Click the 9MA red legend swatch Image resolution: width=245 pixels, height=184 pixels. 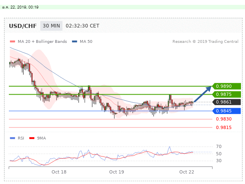point(32,138)
